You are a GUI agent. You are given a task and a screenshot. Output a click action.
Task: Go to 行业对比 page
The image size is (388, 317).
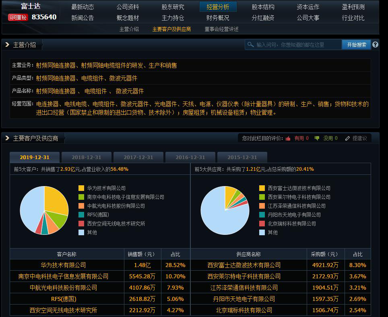(353, 18)
